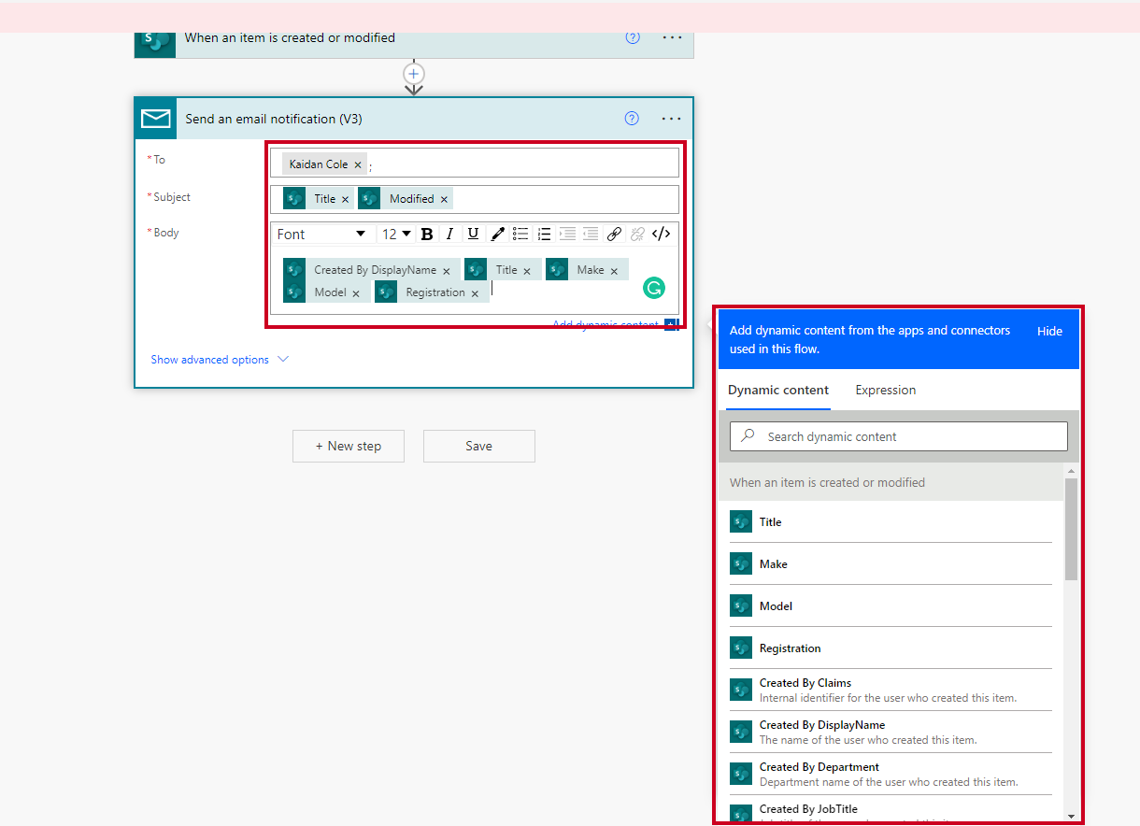Viewport: 1140px width, 826px height.
Task: Add Make from dynamic content list
Action: pyautogui.click(x=891, y=563)
